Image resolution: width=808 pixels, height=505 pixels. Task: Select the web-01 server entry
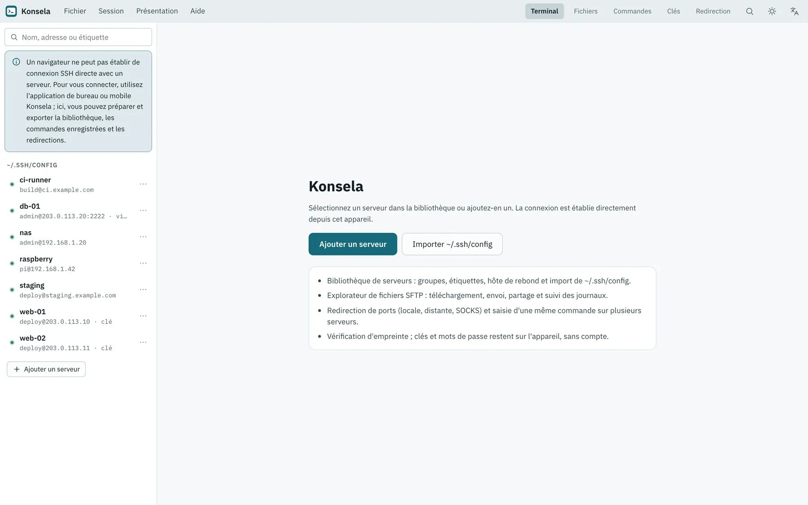pos(78,316)
